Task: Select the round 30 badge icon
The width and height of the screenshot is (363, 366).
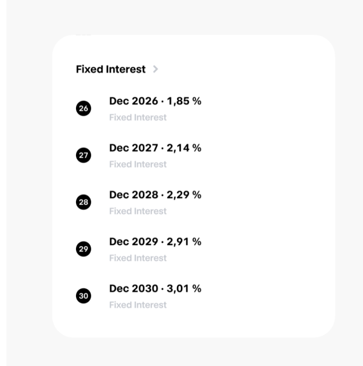Action: point(83,296)
